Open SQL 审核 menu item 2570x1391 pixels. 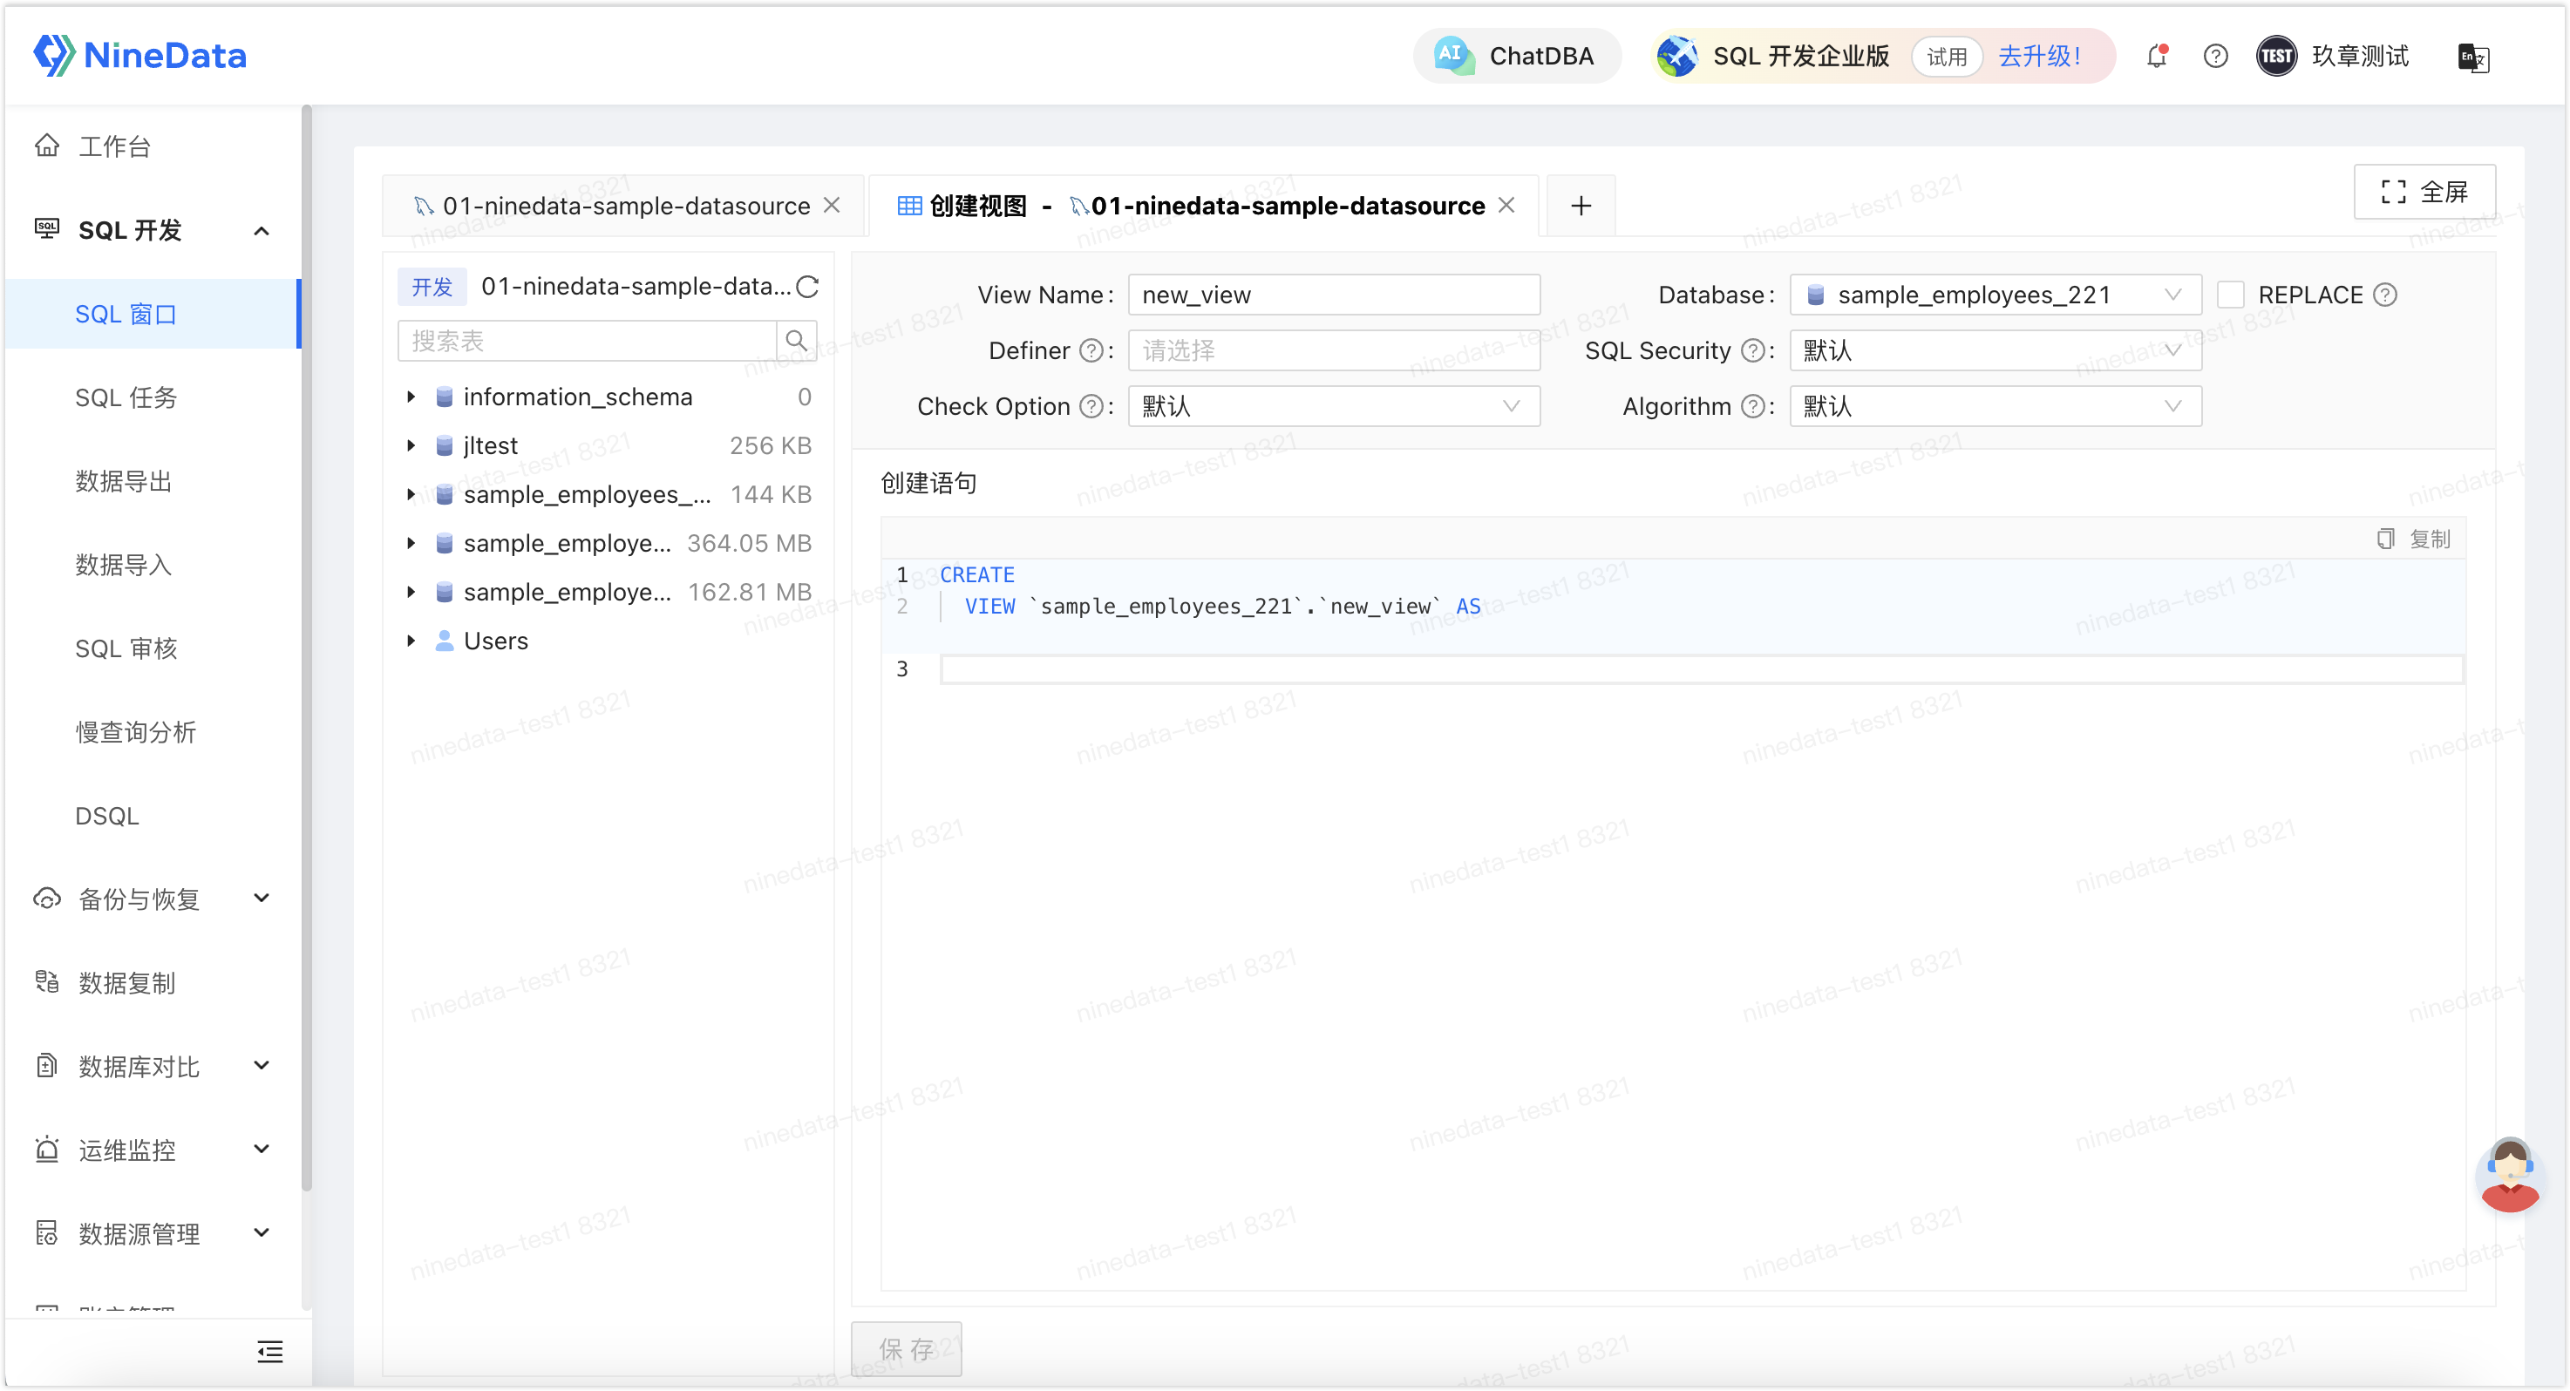point(126,649)
